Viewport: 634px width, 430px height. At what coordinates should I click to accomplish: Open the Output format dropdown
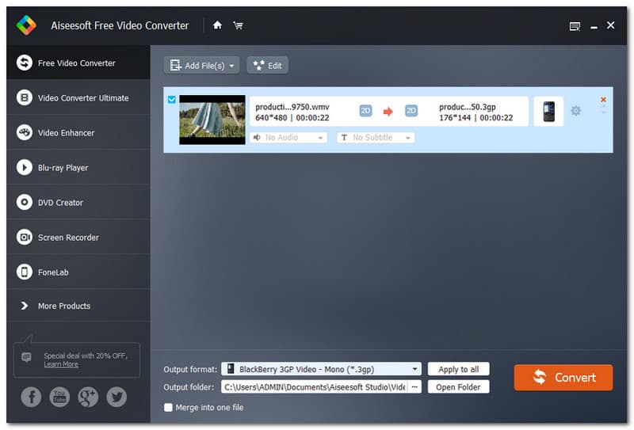(321, 369)
